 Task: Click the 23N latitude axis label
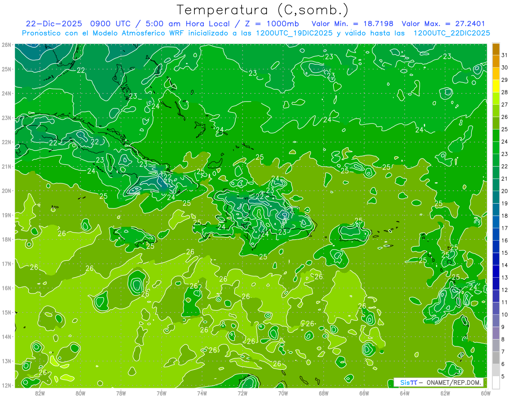6,118
